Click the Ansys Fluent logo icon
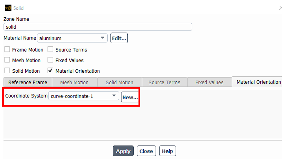This screenshot has height=161, width=286. click(x=8, y=8)
